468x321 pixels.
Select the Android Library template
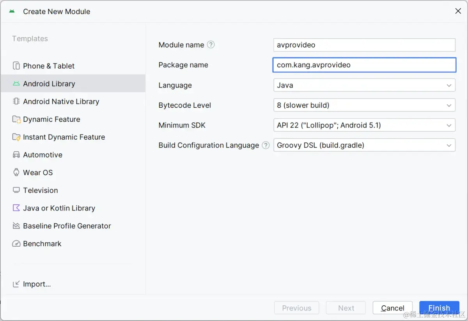[49, 84]
